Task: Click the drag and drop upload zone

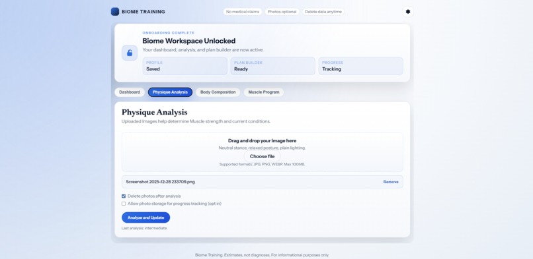Action: (263, 152)
